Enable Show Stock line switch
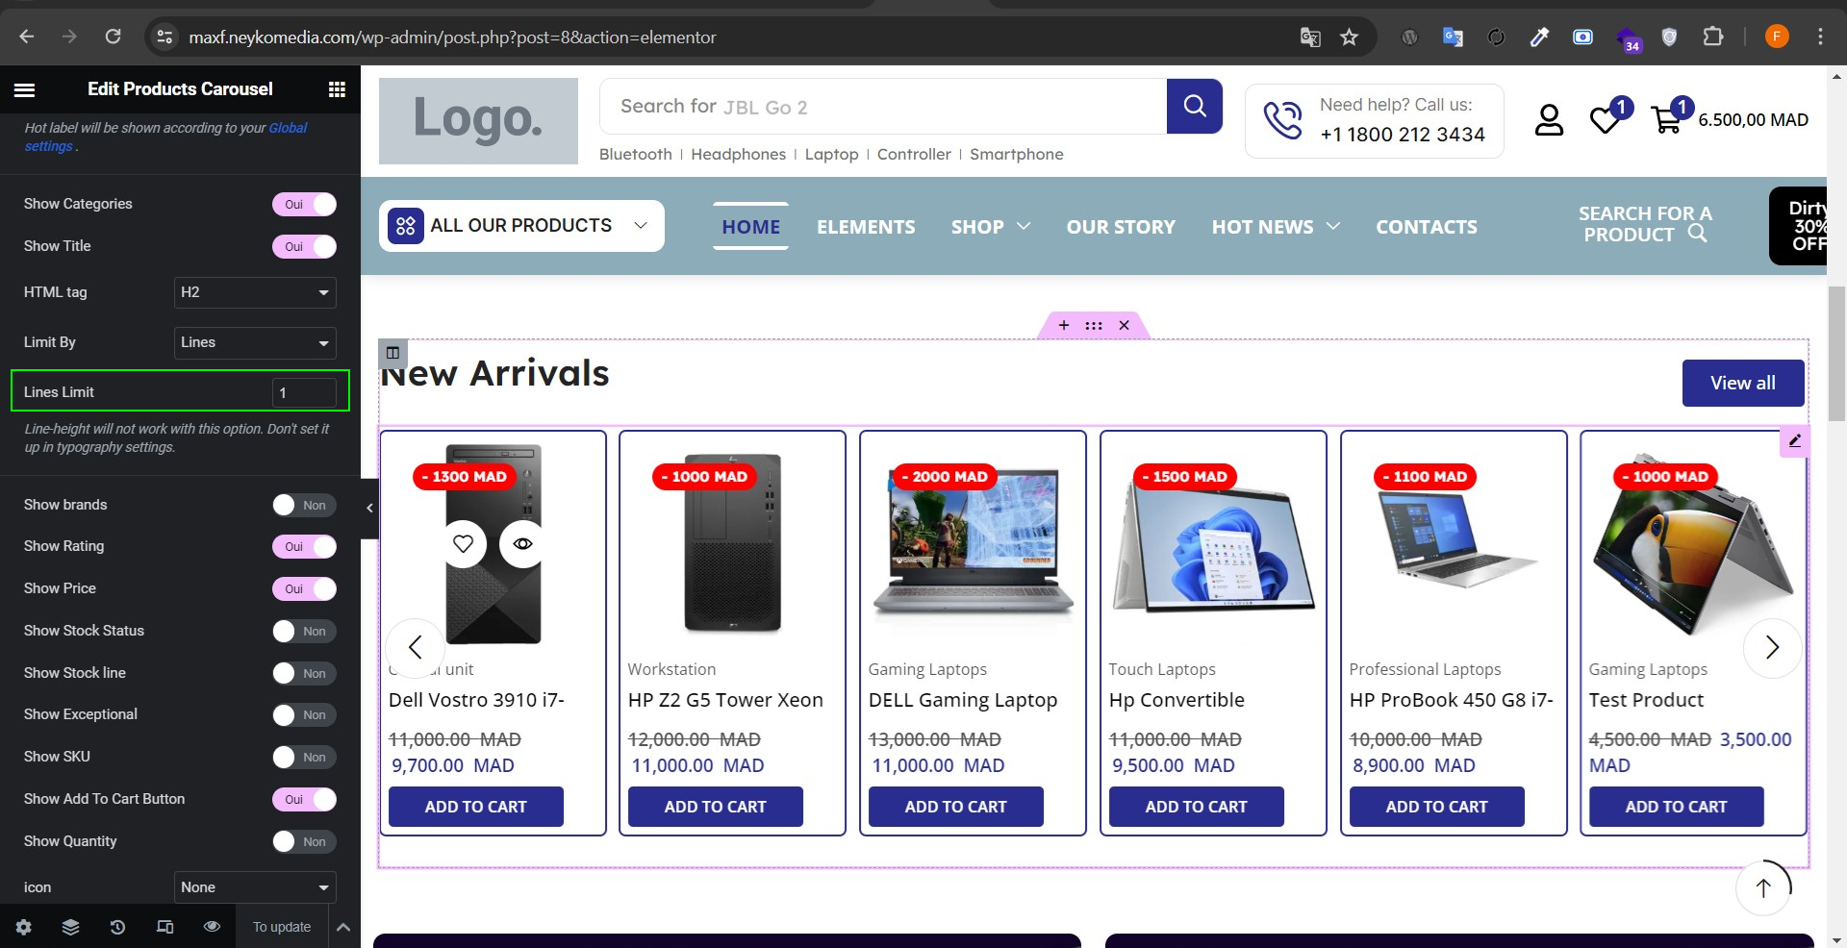The width and height of the screenshot is (1847, 948). (x=304, y=674)
